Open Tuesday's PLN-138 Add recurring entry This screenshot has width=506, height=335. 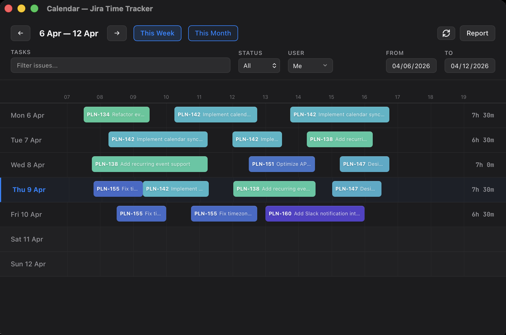coord(339,139)
